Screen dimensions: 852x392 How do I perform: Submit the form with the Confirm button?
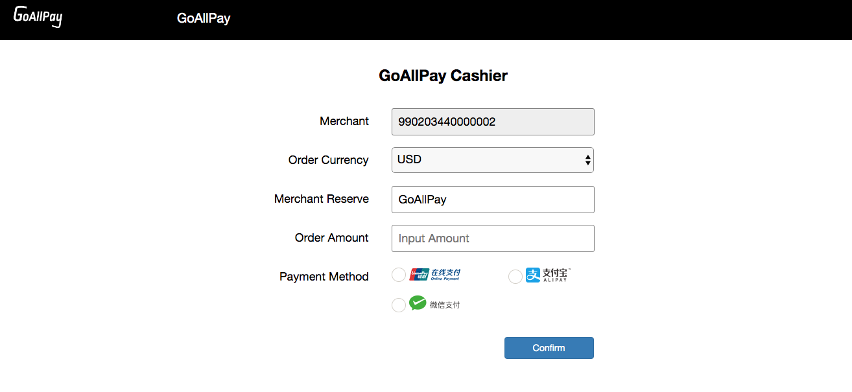(549, 348)
